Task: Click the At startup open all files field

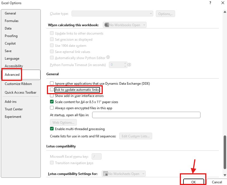Action: click(x=146, y=115)
